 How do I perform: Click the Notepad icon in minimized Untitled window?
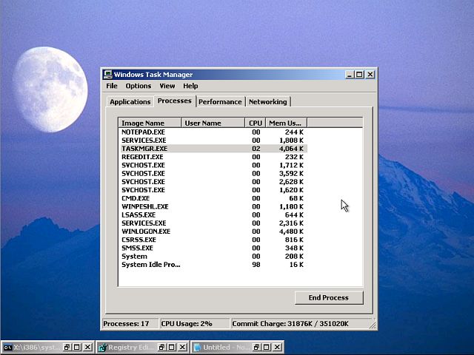197,348
